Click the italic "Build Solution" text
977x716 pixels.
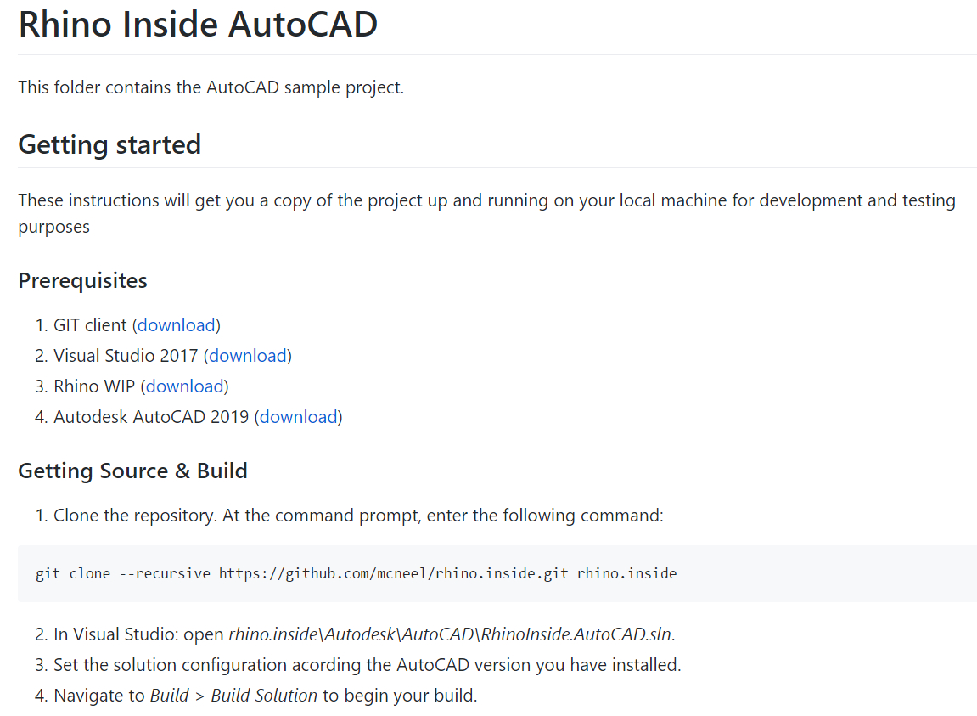coord(264,696)
